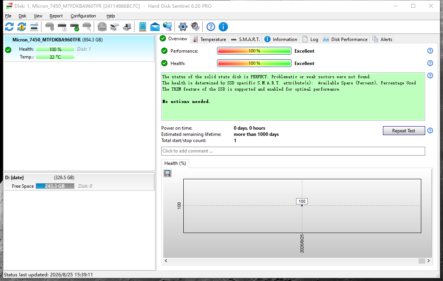Click the dark server tower toolbar icon

pyautogui.click(x=127, y=27)
